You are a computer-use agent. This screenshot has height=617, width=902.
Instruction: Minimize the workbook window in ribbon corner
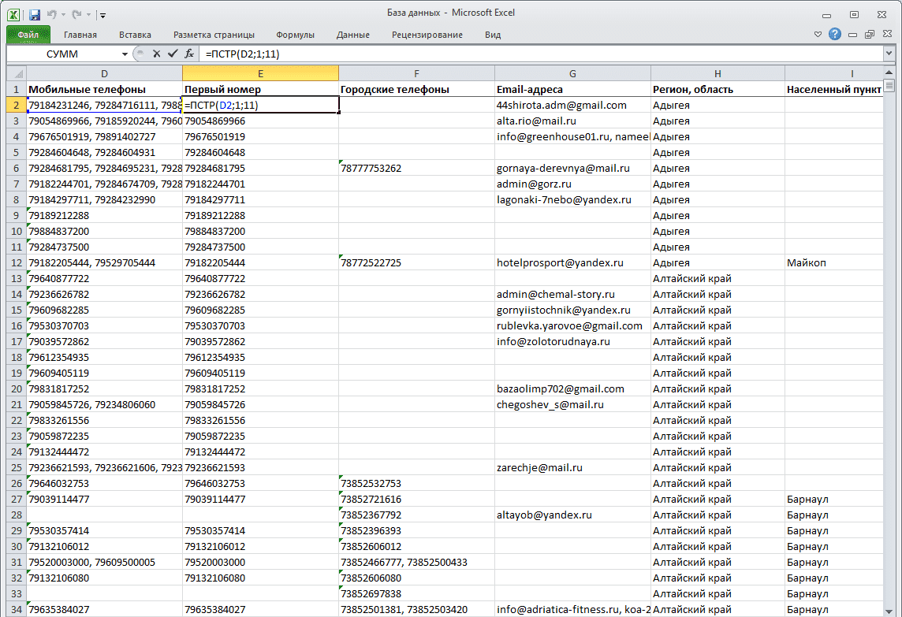tap(852, 35)
